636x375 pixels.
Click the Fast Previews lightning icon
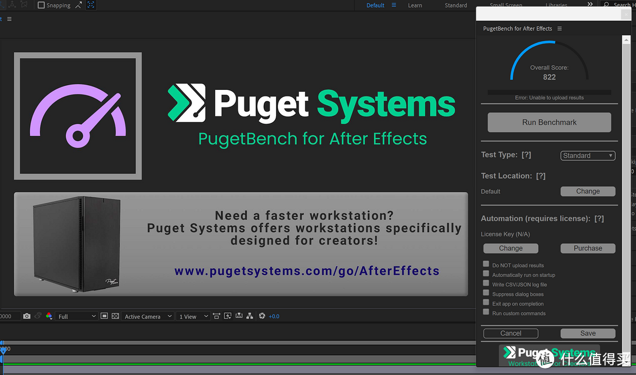[227, 316]
